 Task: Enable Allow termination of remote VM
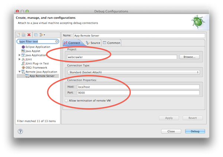click(x=66, y=101)
